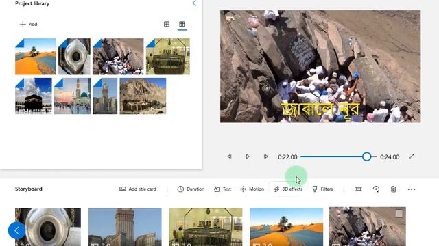This screenshot has width=439, height=246.
Task: Remove or show black bars icon
Action: [x=358, y=189]
